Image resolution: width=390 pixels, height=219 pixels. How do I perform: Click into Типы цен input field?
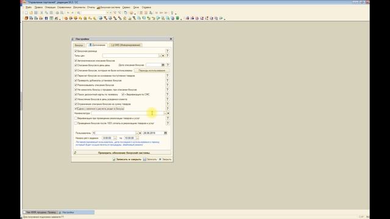point(130,55)
